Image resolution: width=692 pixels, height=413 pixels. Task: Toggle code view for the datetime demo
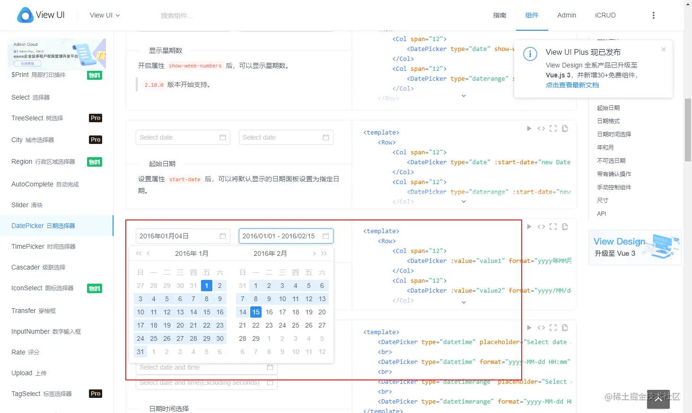pyautogui.click(x=541, y=328)
